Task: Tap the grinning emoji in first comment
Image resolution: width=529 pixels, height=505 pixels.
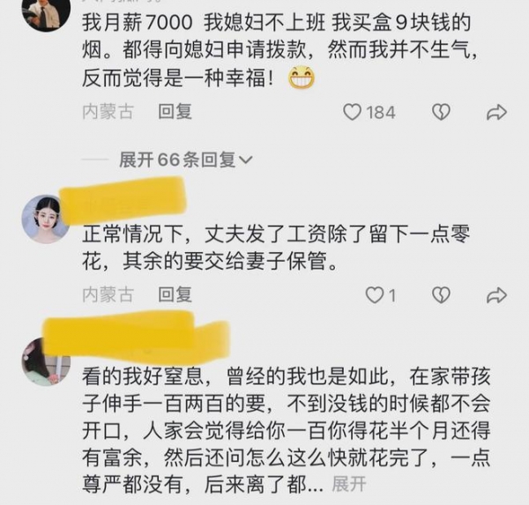Action: pos(302,78)
